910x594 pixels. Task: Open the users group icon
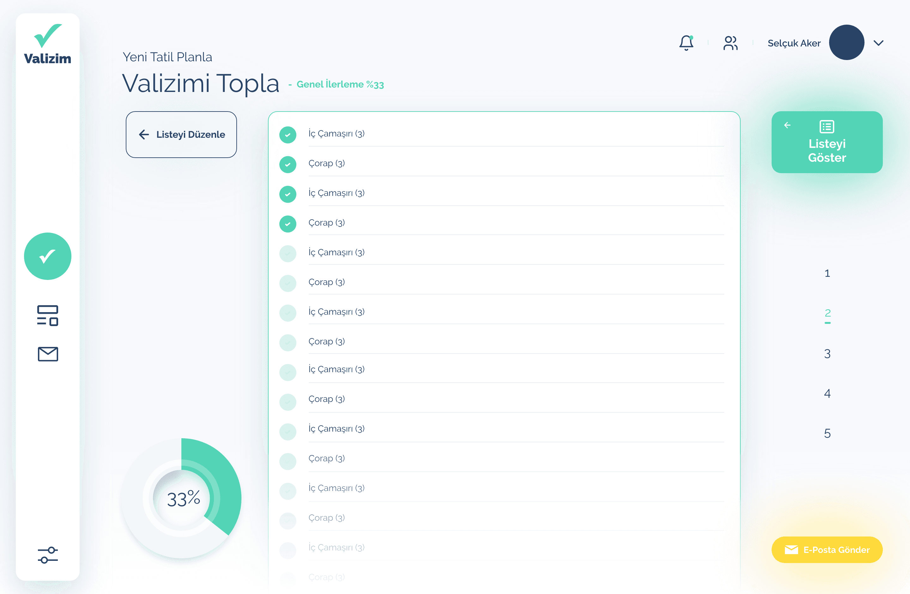tap(730, 43)
